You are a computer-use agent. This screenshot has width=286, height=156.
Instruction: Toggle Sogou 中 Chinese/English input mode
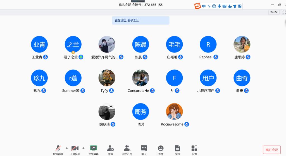pyautogui.click(x=204, y=6)
